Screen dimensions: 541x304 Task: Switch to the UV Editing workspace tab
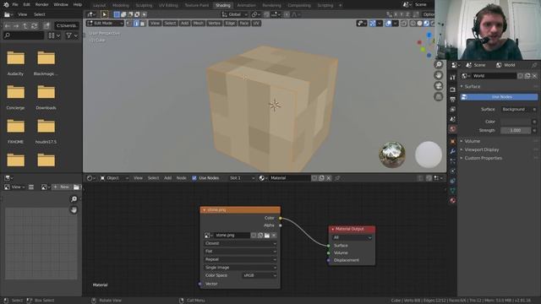tap(168, 6)
